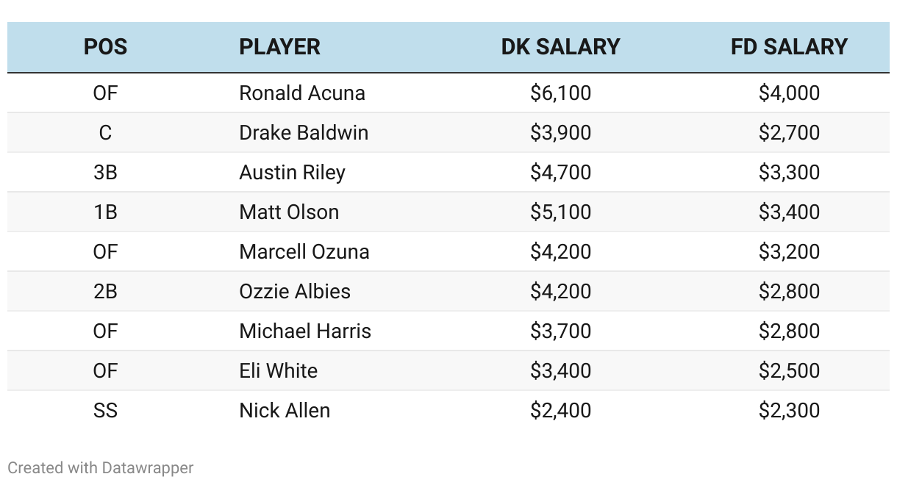The width and height of the screenshot is (897, 485).
Task: Click the POS column header
Action: click(x=105, y=47)
